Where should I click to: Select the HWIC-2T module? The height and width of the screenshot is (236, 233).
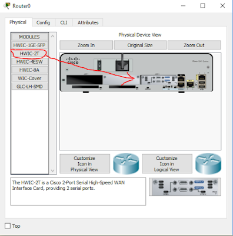click(29, 54)
